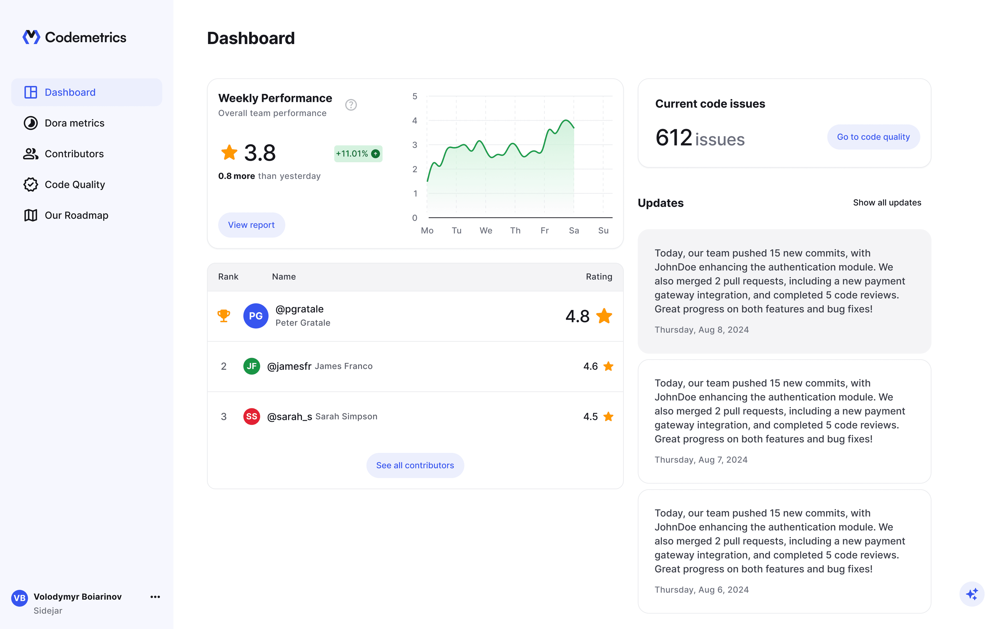Click the Dashboard menu item
The width and height of the screenshot is (1007, 629).
(x=87, y=92)
